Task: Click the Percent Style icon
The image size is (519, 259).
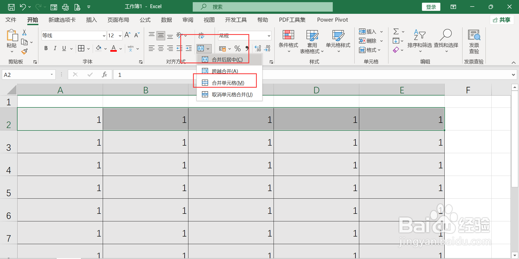Action: (237, 49)
